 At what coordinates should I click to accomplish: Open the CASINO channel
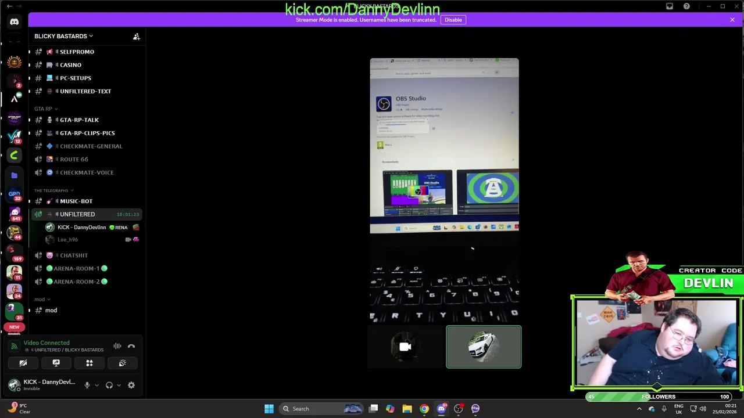(86, 65)
